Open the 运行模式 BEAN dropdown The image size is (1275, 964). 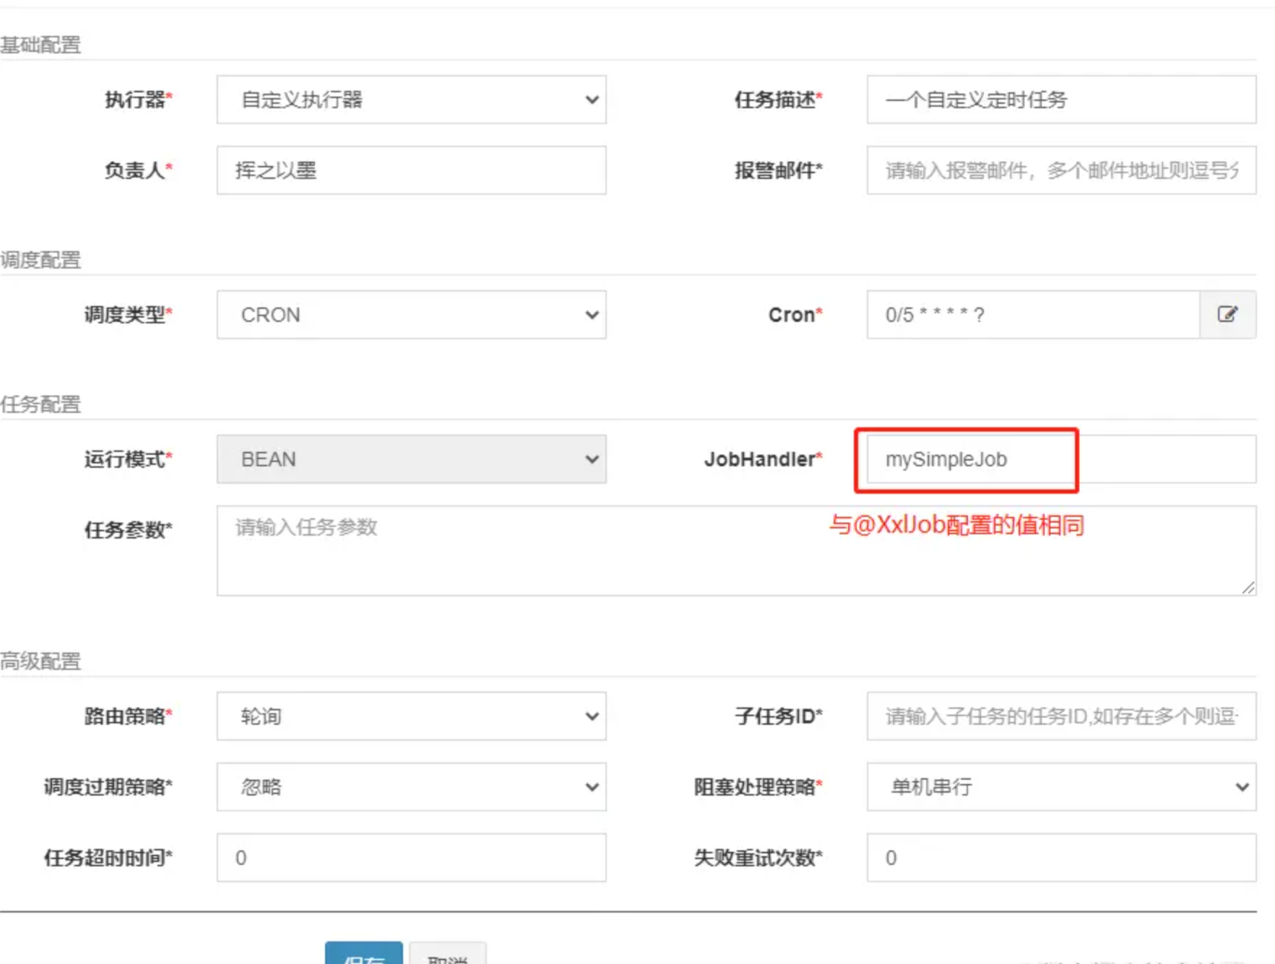[411, 459]
